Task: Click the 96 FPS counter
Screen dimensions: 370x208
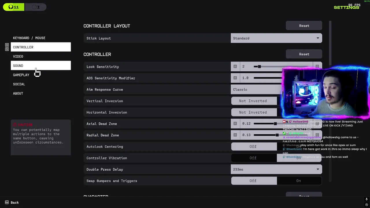Action: point(354,5)
